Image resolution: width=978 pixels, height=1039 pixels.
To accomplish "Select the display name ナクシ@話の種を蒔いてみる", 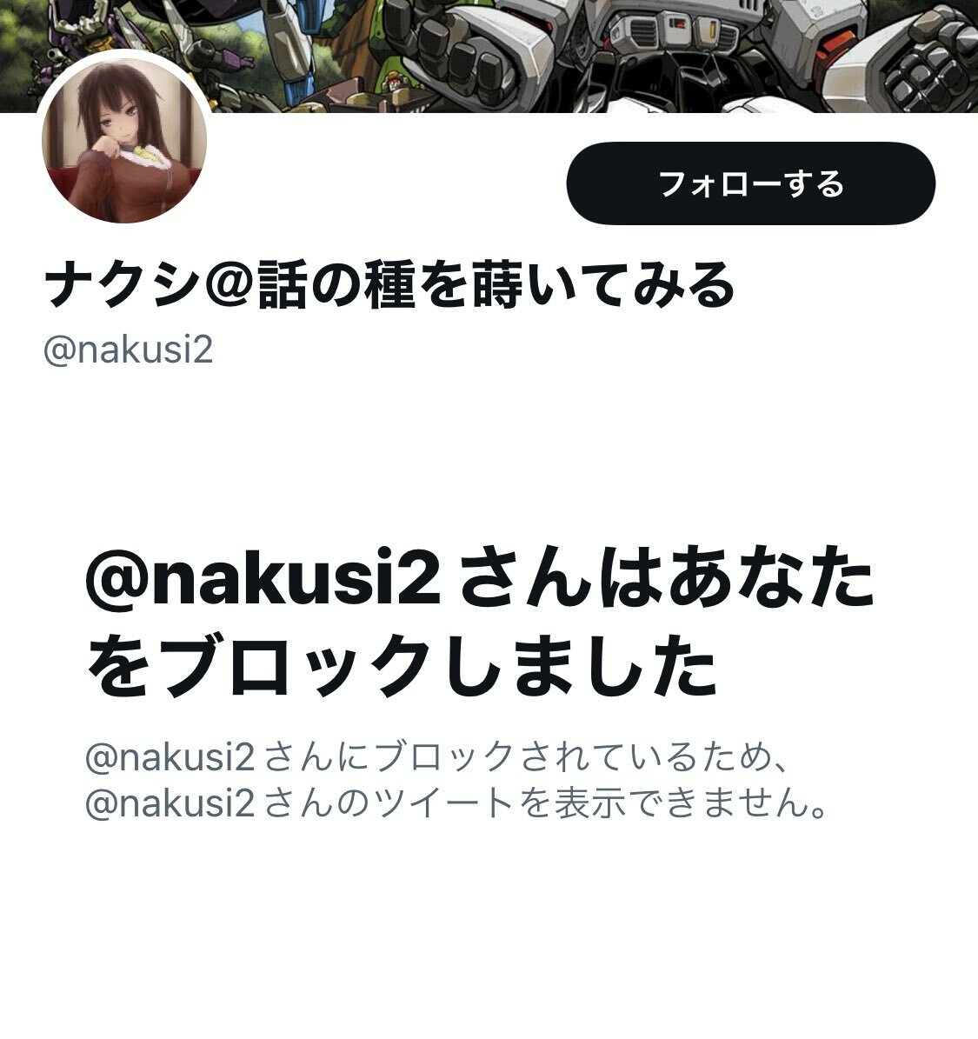I will 389,285.
